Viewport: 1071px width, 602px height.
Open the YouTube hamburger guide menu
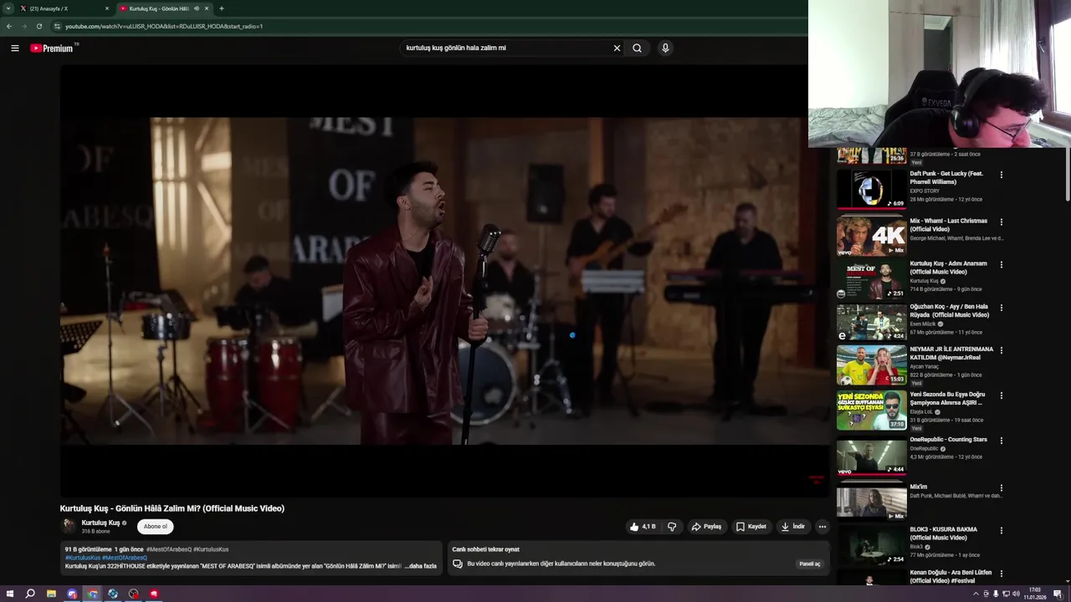pos(15,48)
